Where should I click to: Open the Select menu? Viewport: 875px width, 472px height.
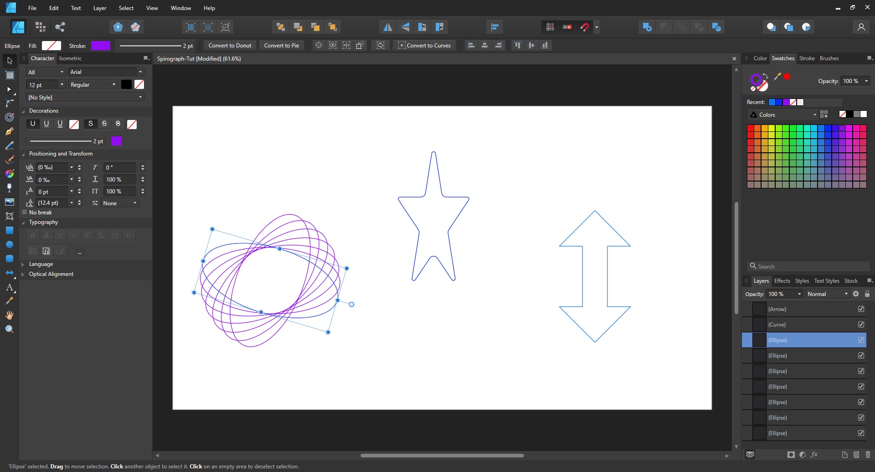[x=126, y=8]
